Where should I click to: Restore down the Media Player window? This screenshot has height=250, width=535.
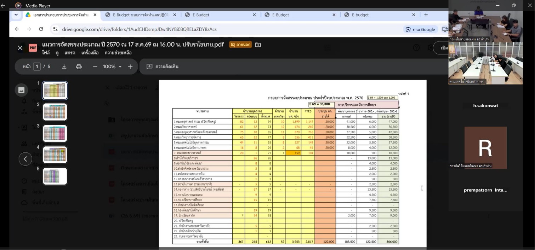click(x=513, y=5)
